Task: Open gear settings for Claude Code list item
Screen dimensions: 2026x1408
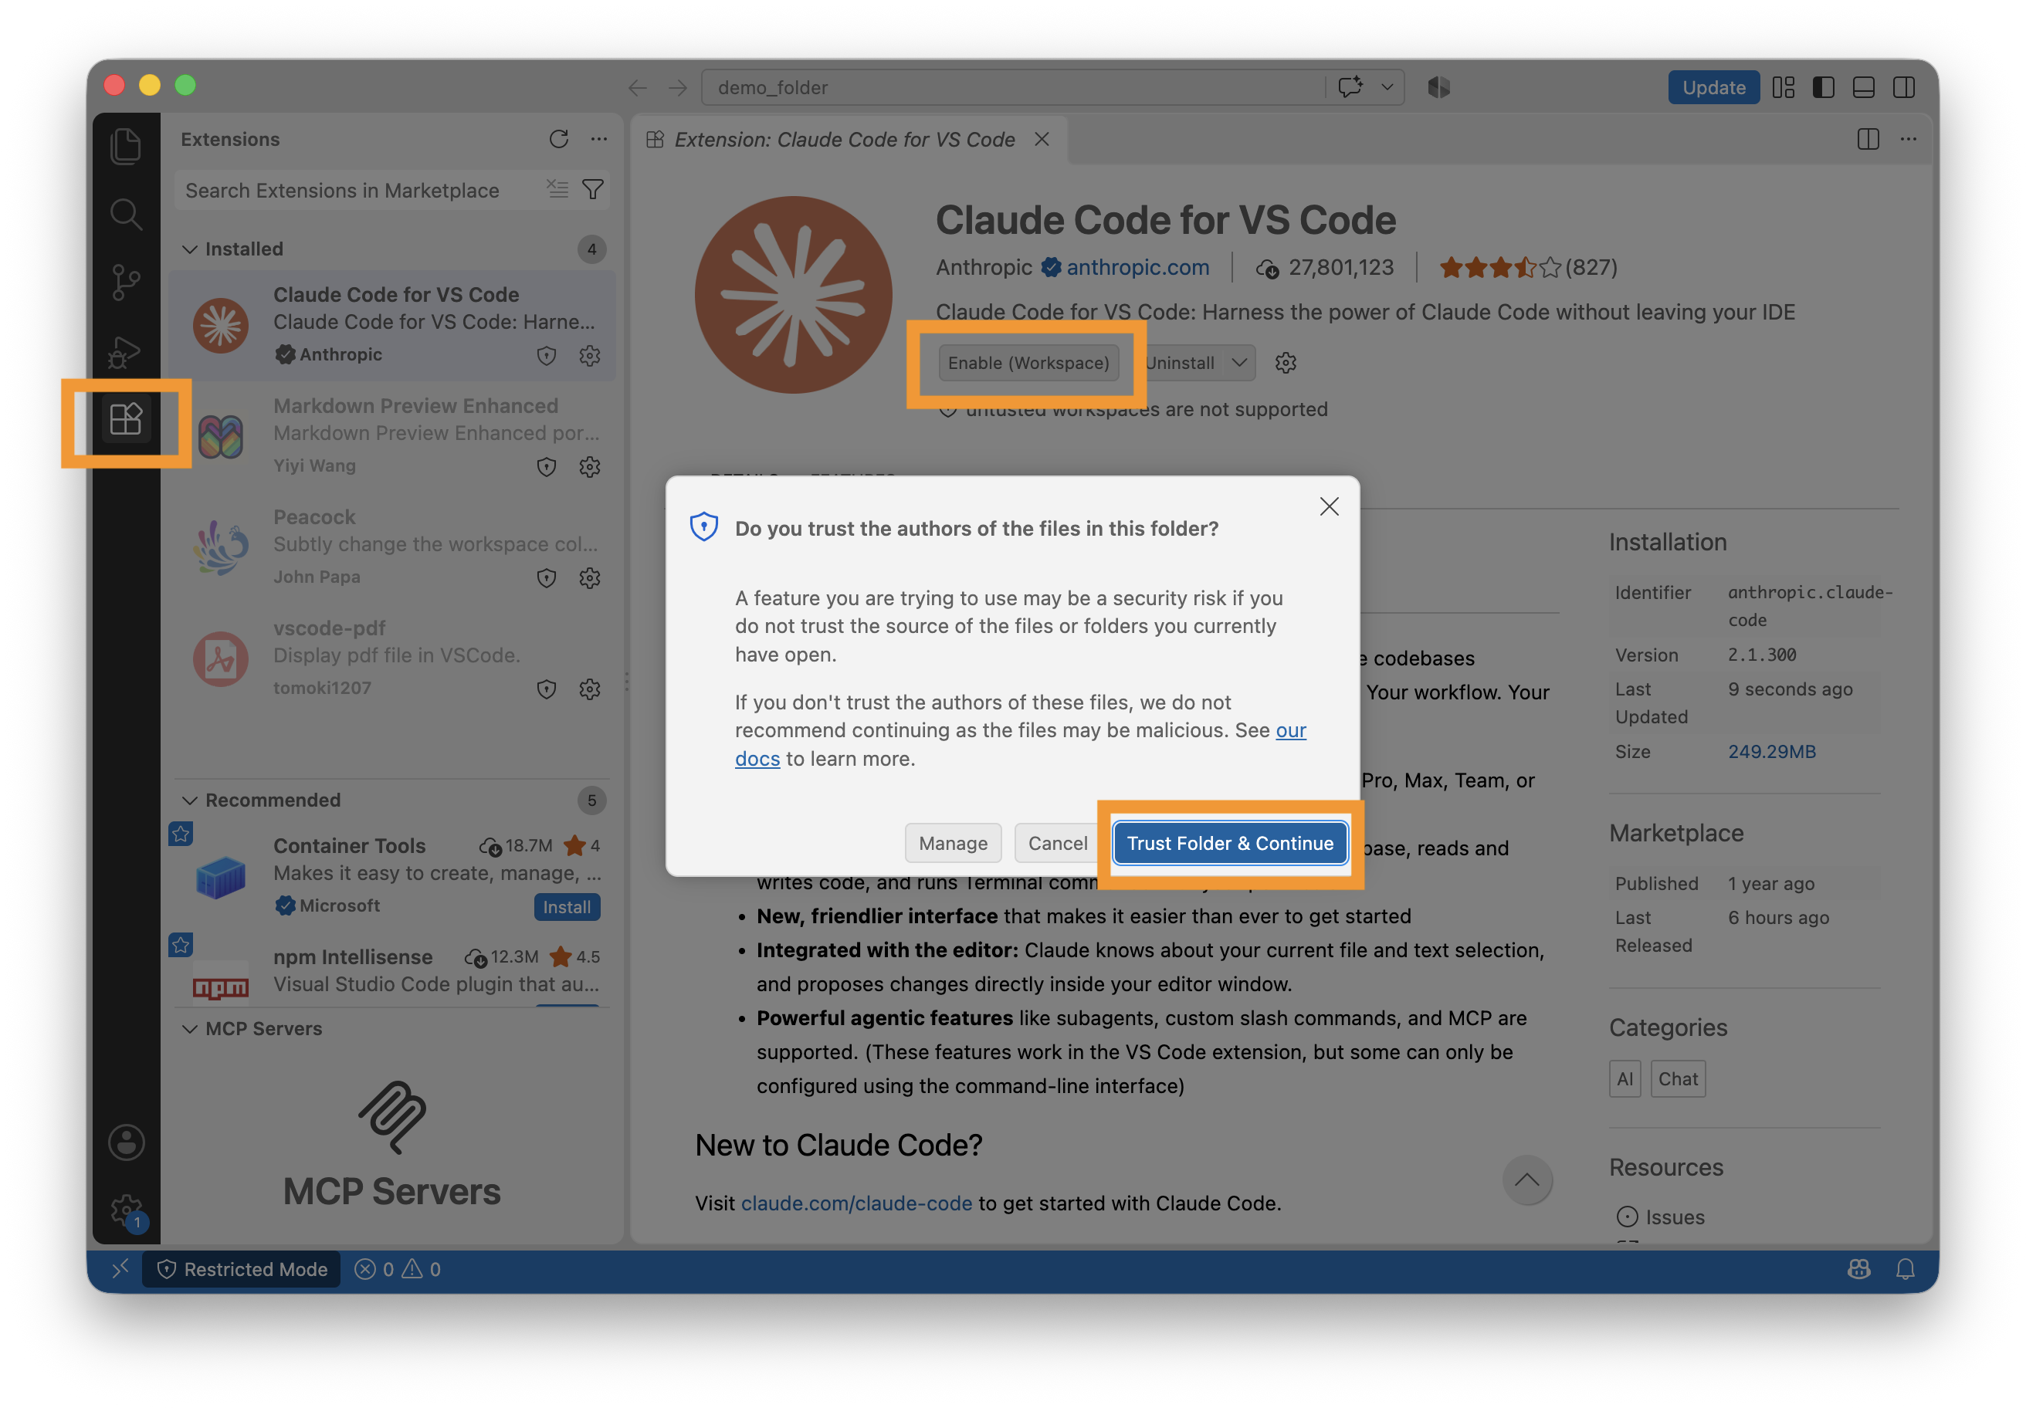Action: click(x=589, y=356)
